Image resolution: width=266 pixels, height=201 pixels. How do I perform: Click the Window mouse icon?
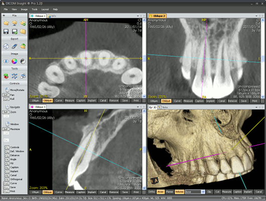[7, 124]
